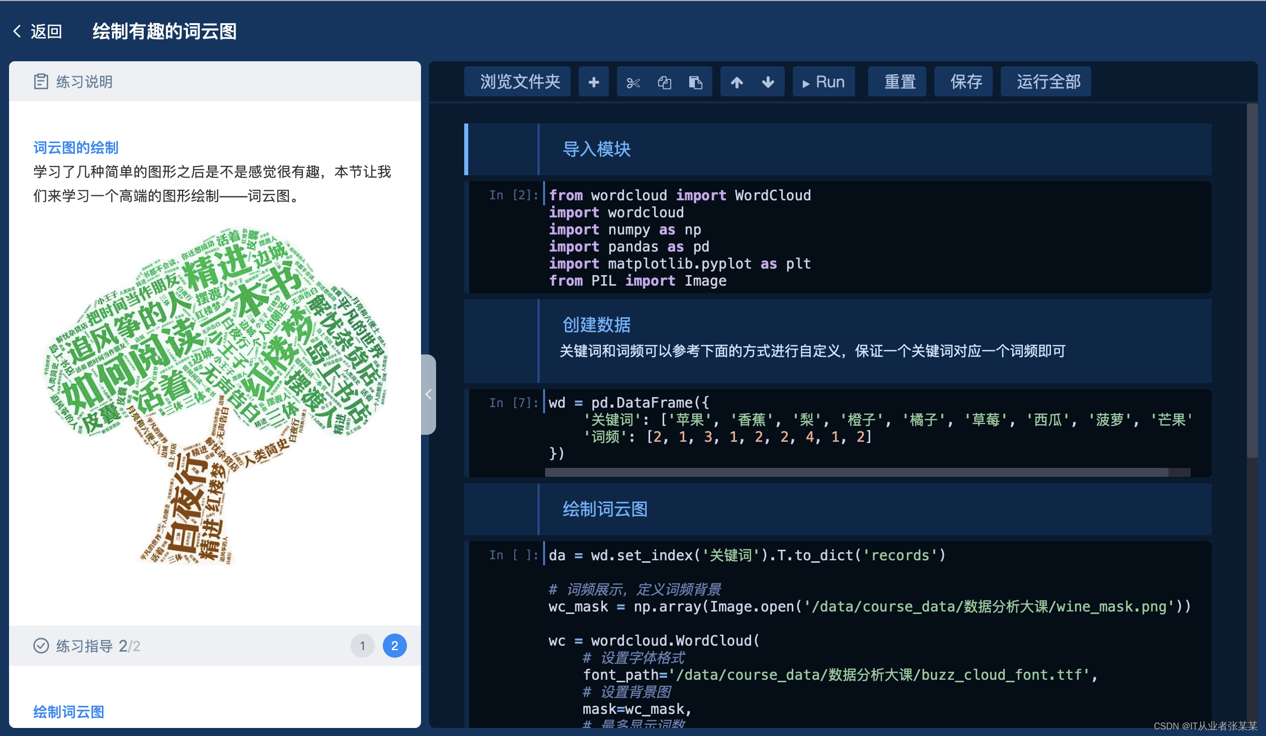Paste the copied cell
Image resolution: width=1266 pixels, height=736 pixels.
click(x=696, y=81)
